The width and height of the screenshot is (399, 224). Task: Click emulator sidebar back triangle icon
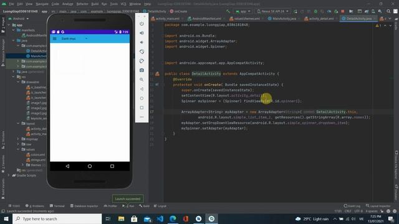(x=142, y=89)
